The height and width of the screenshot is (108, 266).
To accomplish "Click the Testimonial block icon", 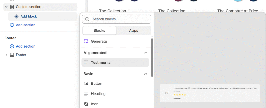I will 86,63.
